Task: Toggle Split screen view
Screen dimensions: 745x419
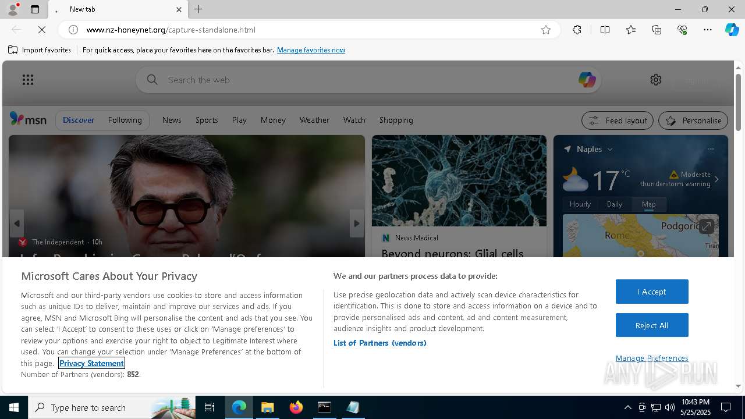Action: click(605, 30)
